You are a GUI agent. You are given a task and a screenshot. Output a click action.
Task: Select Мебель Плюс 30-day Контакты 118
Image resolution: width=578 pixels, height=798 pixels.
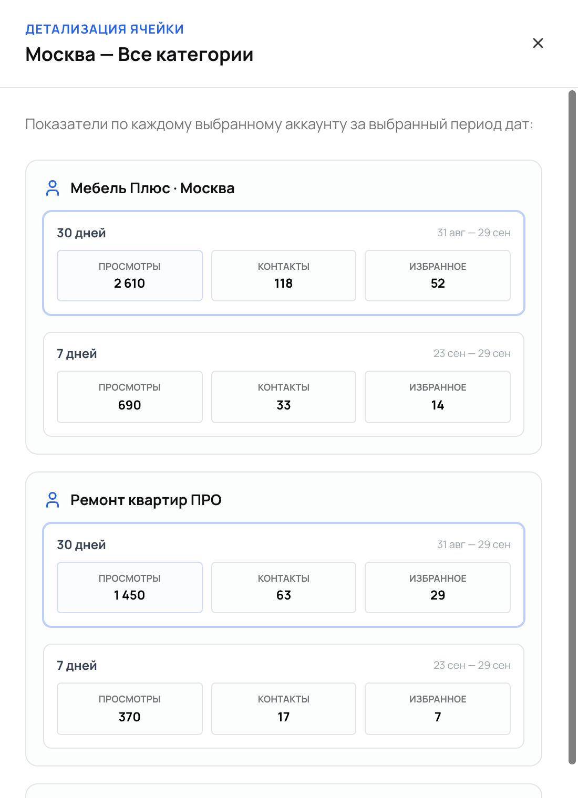pyautogui.click(x=284, y=276)
